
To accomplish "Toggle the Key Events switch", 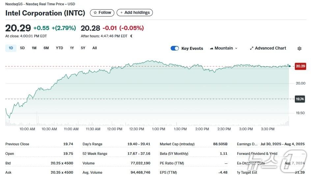I will coord(175,48).
